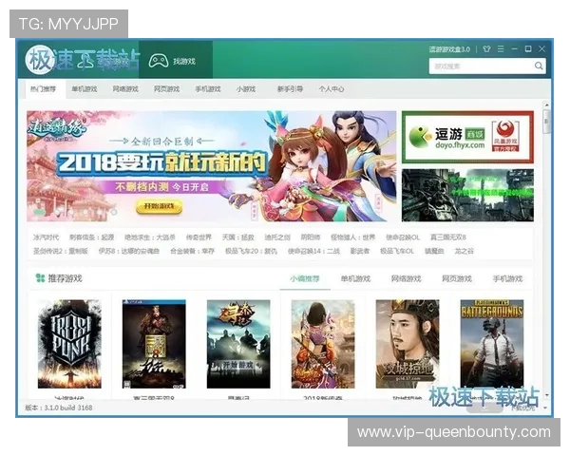Click the 推荐游戏 section clover icon

click(x=40, y=278)
